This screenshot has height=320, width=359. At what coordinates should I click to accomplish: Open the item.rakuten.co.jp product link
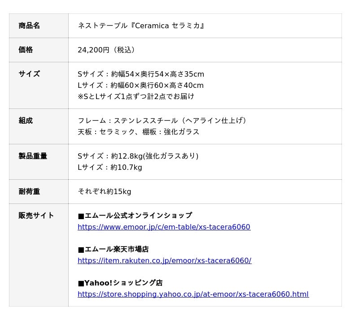tap(164, 261)
